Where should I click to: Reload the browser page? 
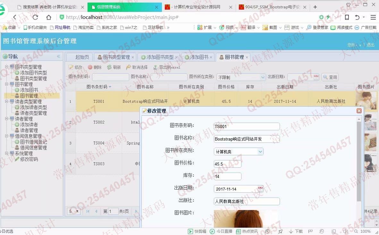[x=35, y=17]
